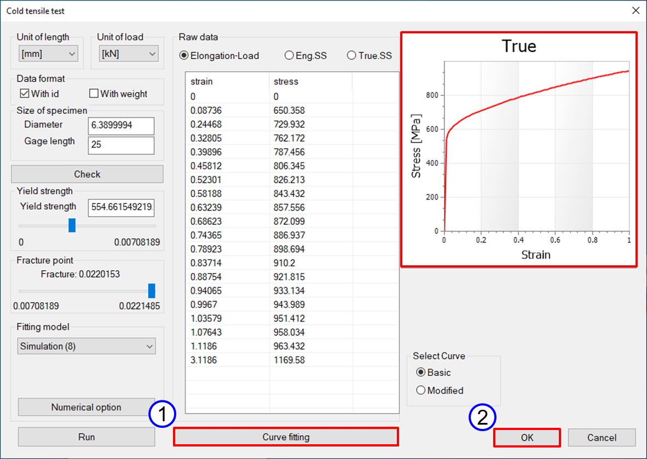This screenshot has width=647, height=459.
Task: Click the Fracture point slider handle
Action: 152,290
